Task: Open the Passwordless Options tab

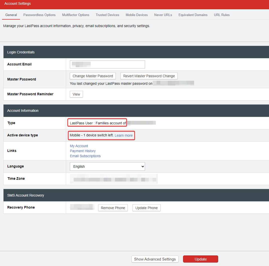Action: click(x=40, y=15)
